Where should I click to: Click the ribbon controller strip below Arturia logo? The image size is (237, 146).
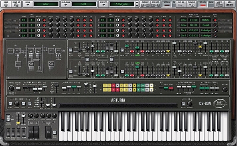[118, 105]
